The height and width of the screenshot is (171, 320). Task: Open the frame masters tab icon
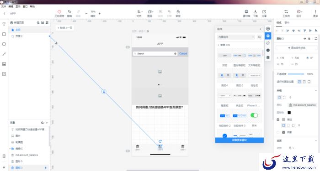pyautogui.click(x=268, y=43)
